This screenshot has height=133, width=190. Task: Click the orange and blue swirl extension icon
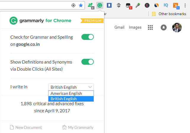click(x=157, y=5)
